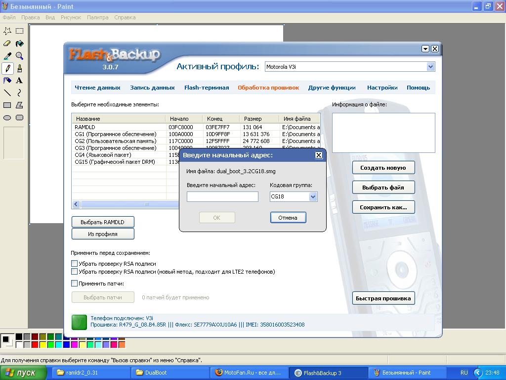506x380 pixels.
Task: Click the 'Создать новую' button
Action: point(383,168)
